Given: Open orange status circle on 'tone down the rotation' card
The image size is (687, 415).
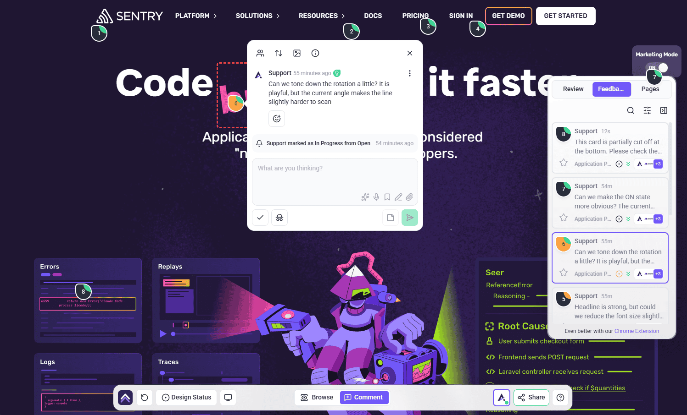Looking at the screenshot, I should [619, 274].
